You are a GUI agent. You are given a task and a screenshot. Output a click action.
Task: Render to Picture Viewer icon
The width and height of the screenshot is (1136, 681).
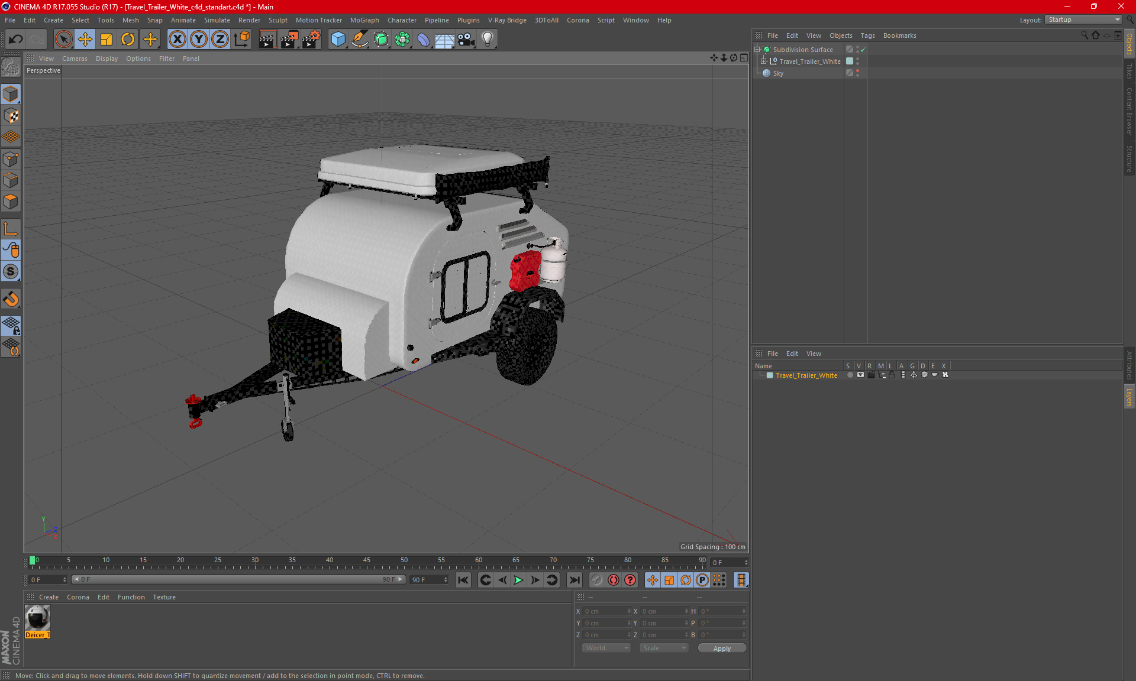[289, 40]
